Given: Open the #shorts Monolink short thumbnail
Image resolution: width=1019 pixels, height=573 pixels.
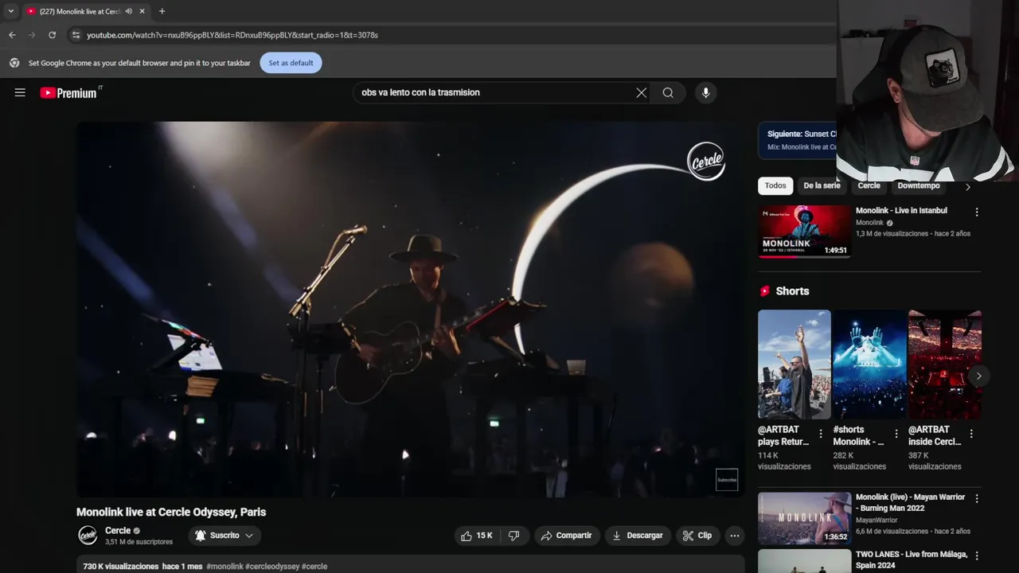Looking at the screenshot, I should [x=869, y=364].
